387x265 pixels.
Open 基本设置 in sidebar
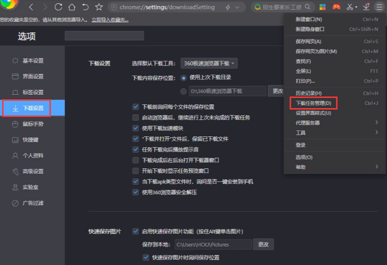pyautogui.click(x=33, y=61)
